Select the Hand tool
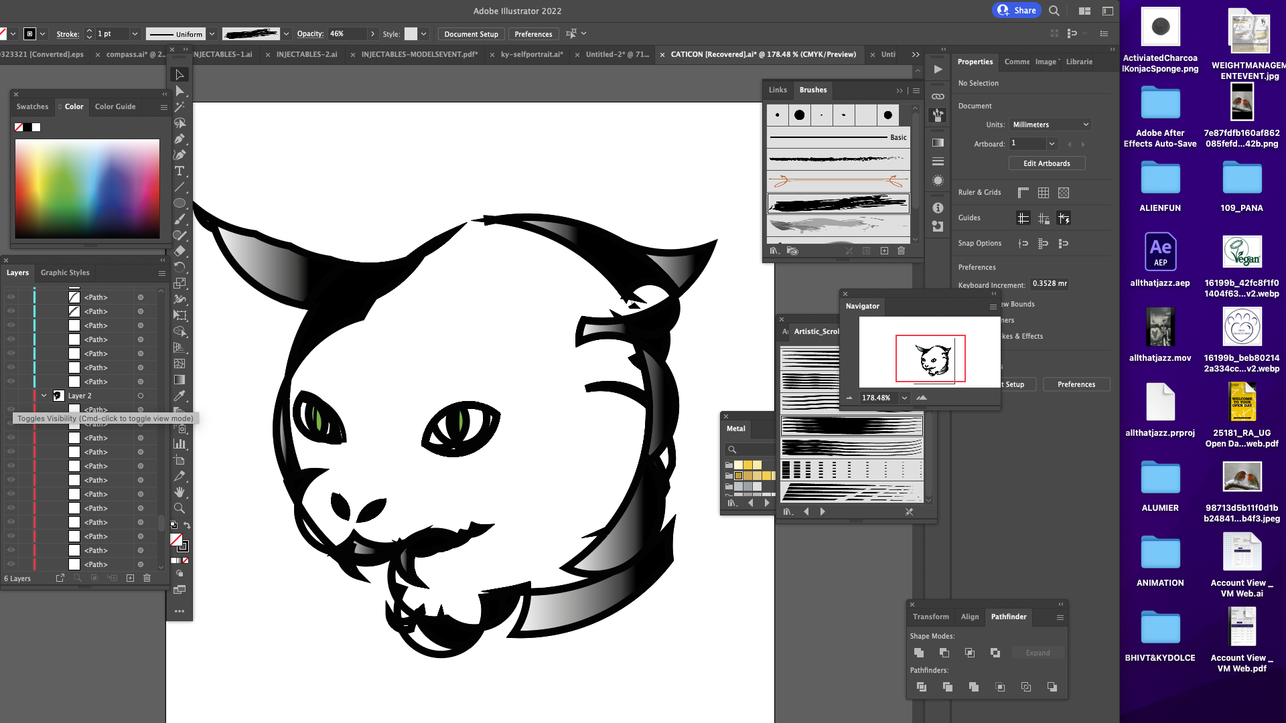Viewport: 1286px width, 723px height. click(x=180, y=492)
